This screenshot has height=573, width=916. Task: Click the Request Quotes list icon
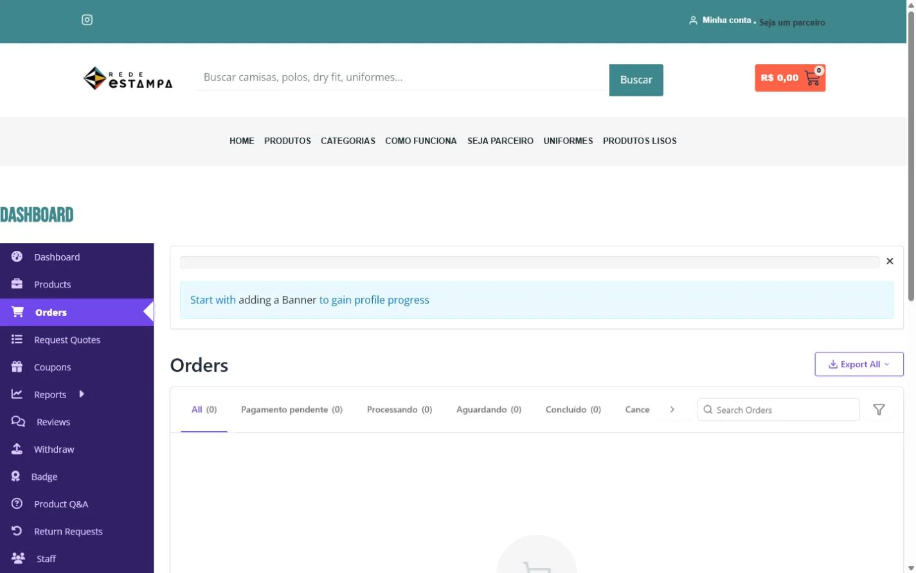17,339
